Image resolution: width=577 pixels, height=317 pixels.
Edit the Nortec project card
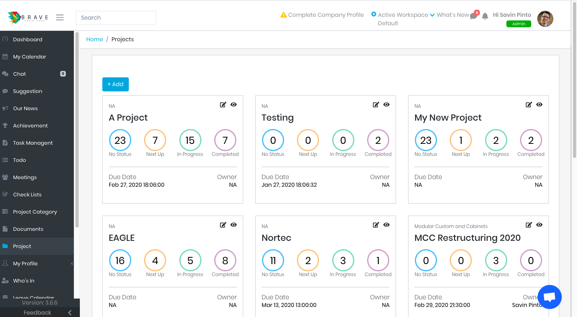coord(376,225)
